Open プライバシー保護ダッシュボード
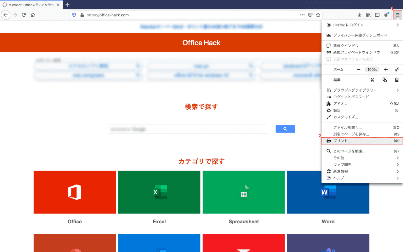This screenshot has width=403, height=252. [x=362, y=35]
